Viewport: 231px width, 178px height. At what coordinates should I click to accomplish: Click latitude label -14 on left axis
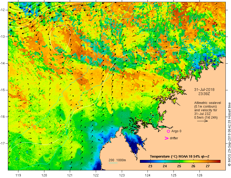[3, 63]
